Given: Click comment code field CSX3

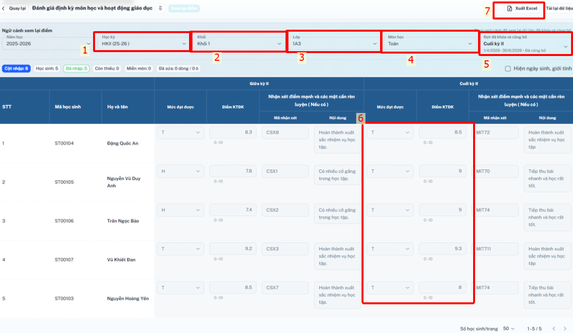Looking at the screenshot, I should (x=285, y=249).
